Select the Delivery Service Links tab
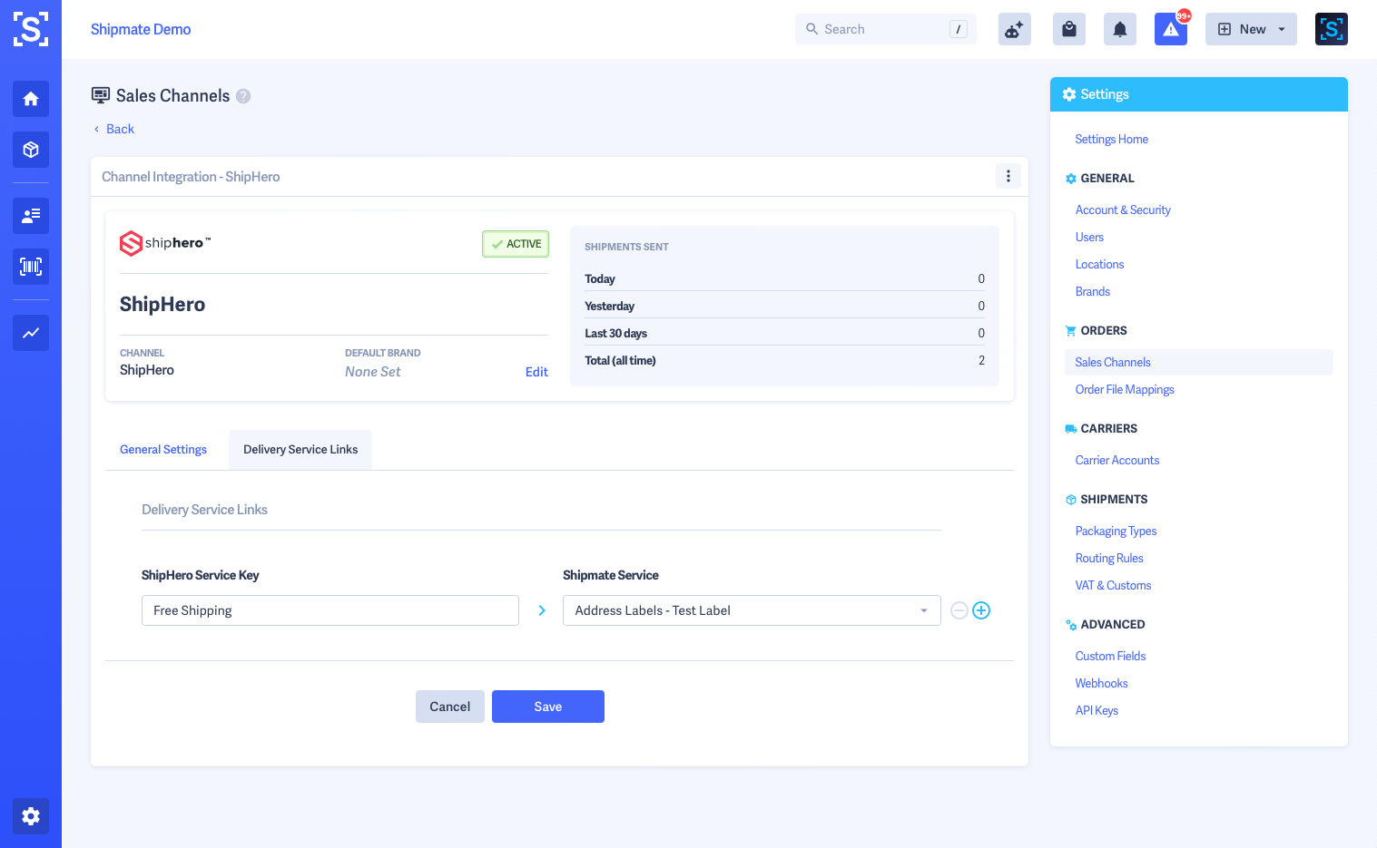Viewport: 1377px width, 848px height. pyautogui.click(x=300, y=450)
